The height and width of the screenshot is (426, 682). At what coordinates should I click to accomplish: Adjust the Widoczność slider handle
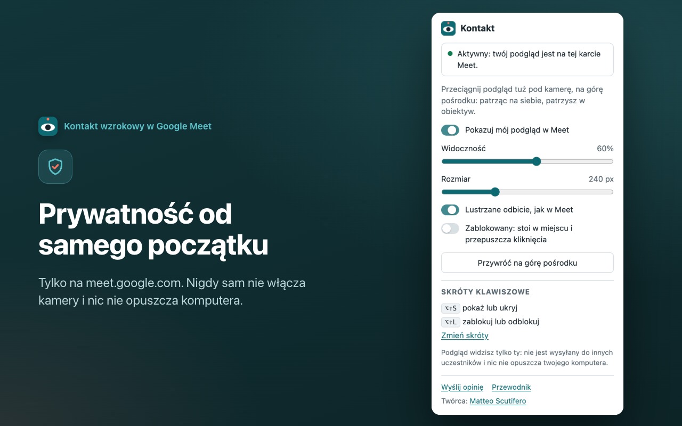click(537, 161)
